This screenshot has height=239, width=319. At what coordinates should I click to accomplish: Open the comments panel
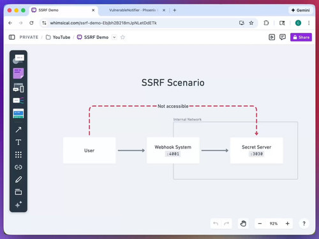[x=283, y=37]
